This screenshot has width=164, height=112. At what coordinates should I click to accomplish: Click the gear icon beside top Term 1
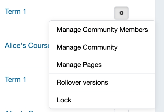coord(121,13)
